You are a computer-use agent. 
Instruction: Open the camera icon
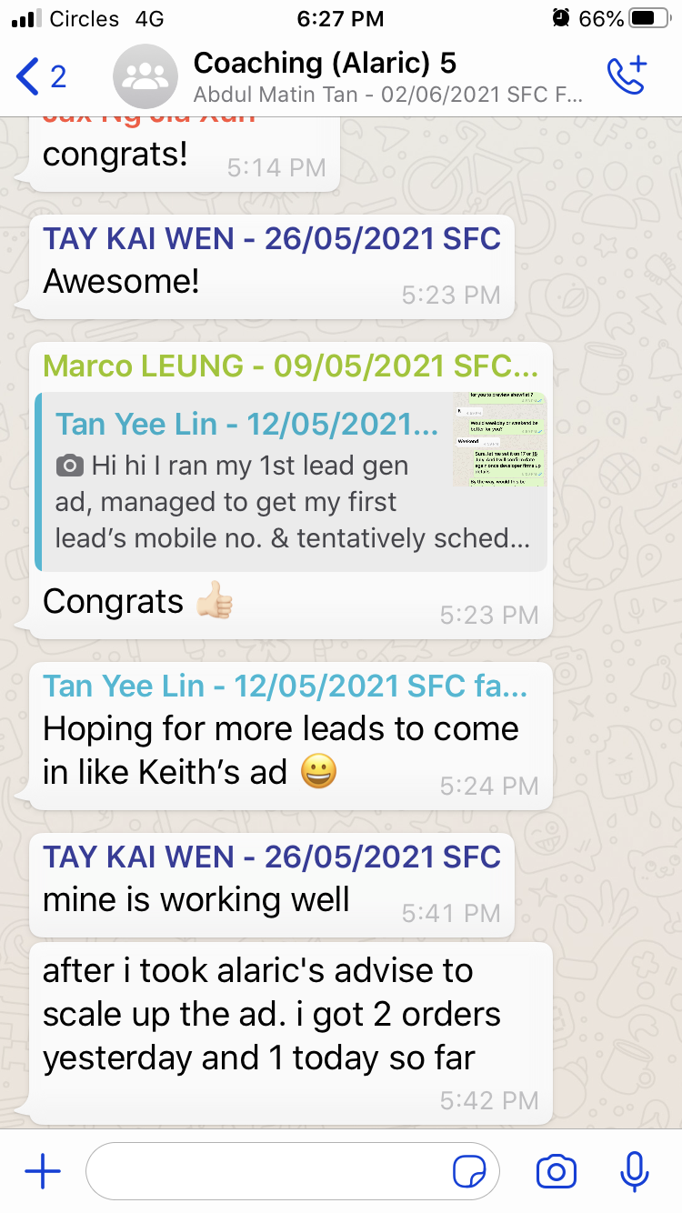pyautogui.click(x=557, y=1172)
